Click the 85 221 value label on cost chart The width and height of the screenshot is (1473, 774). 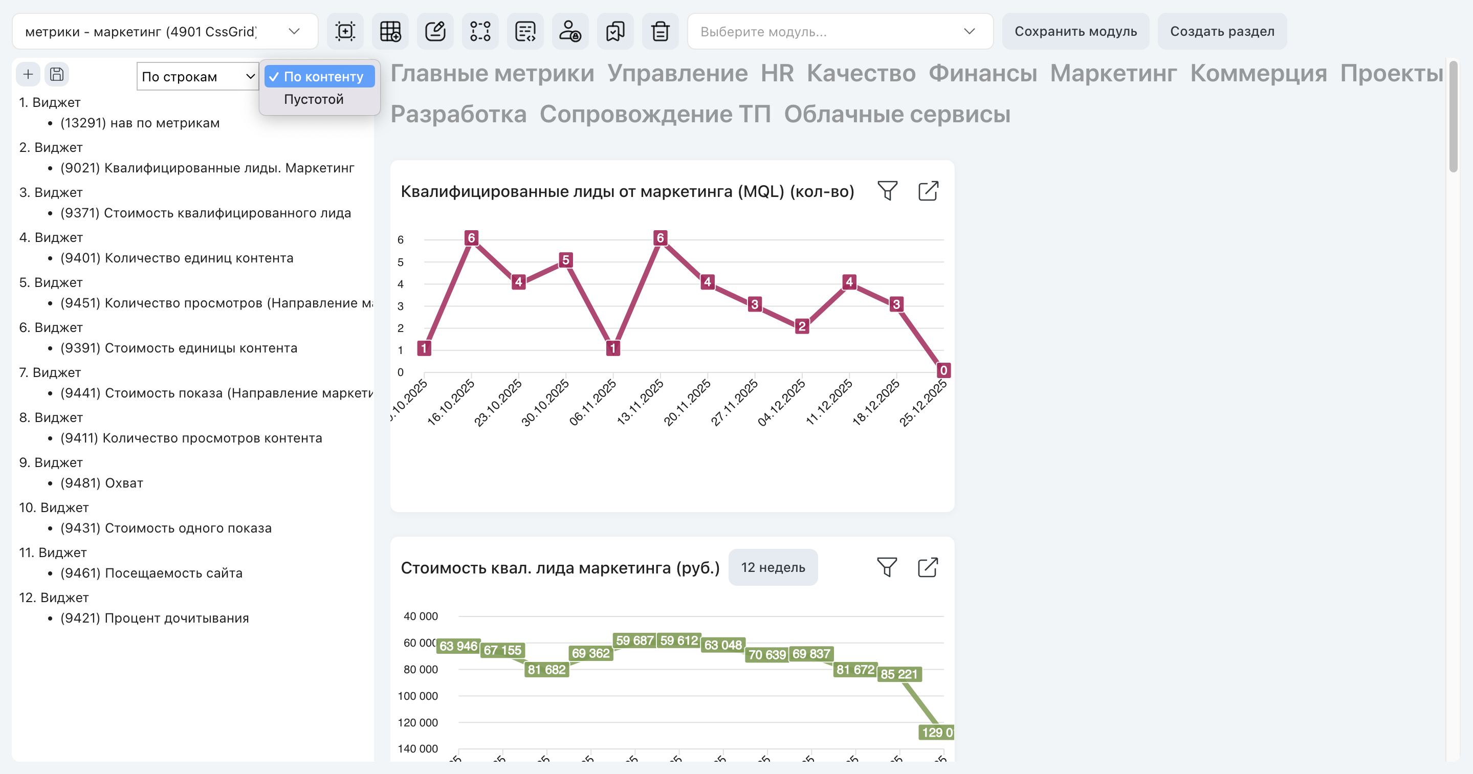tap(899, 674)
